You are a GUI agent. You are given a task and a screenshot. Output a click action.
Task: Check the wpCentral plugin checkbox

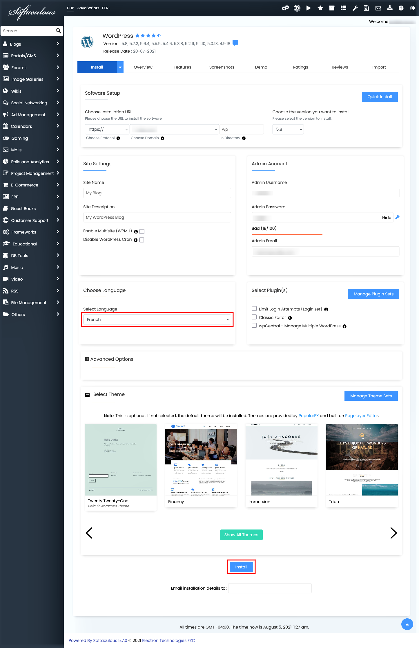point(254,325)
